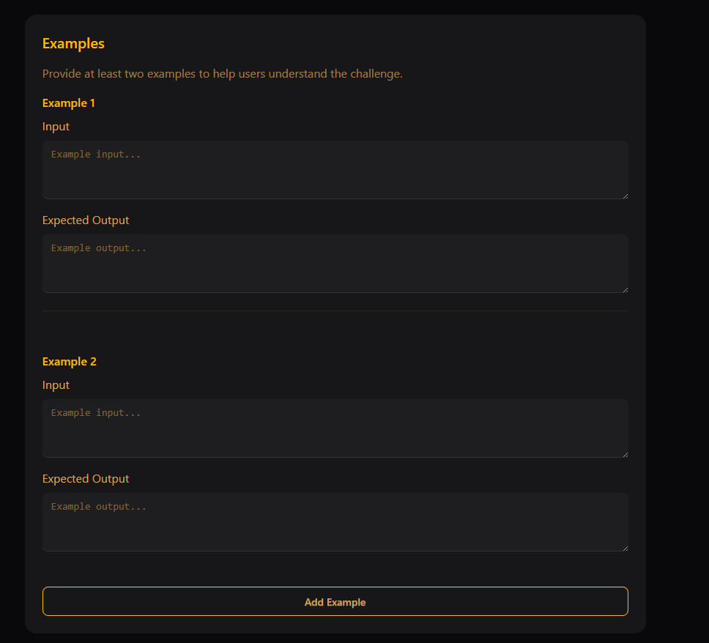Click 'Example input...' placeholder in Example 1
The height and width of the screenshot is (643, 709).
point(96,155)
